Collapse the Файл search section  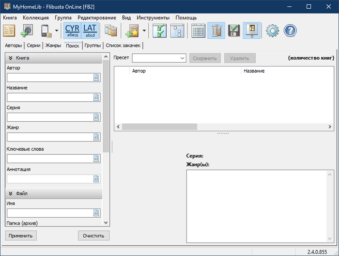(54, 193)
